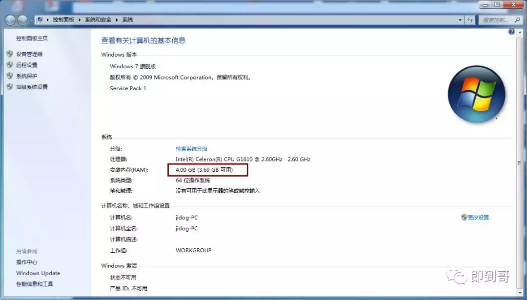527x300 pixels.
Task: Click the address bar refresh button
Action: point(470,20)
